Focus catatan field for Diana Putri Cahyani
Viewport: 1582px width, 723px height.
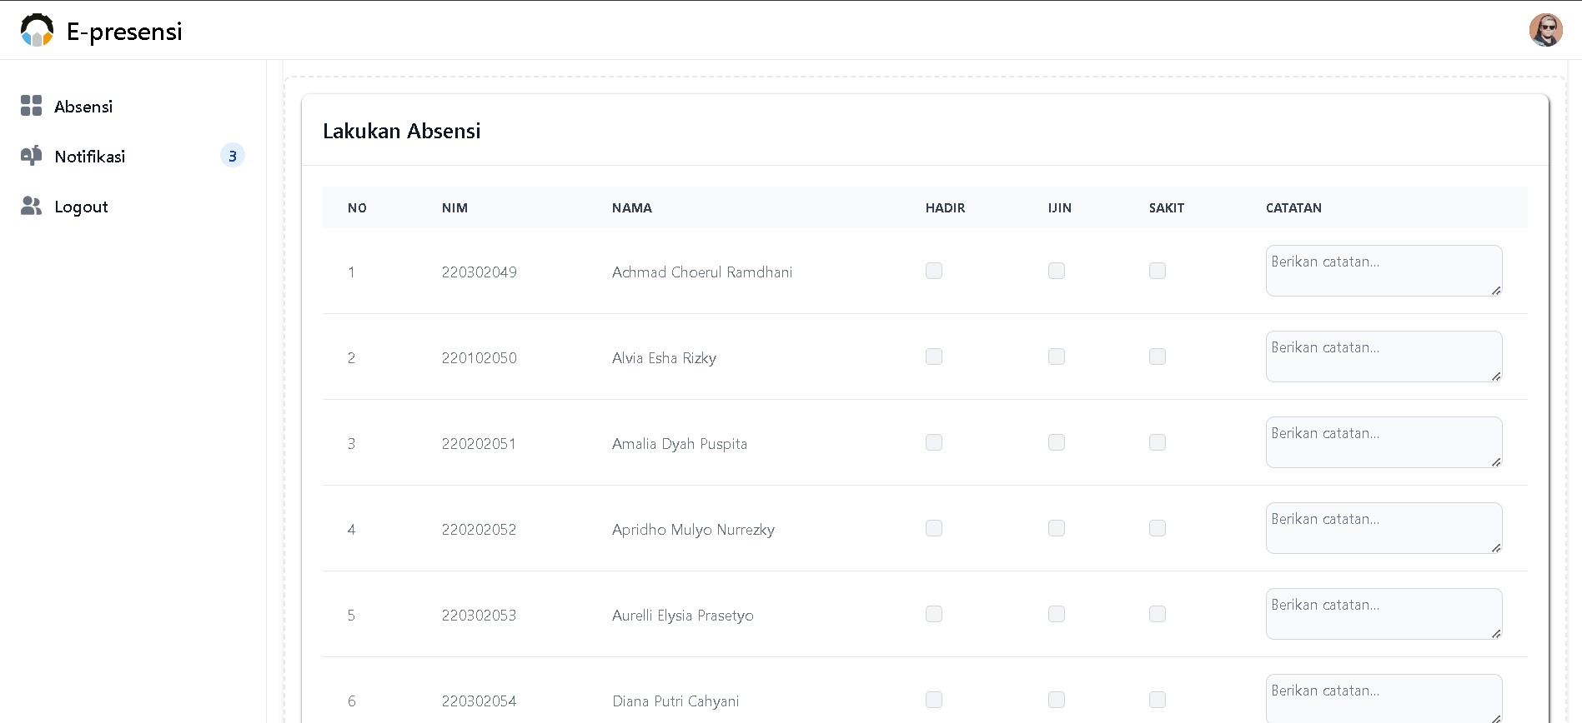click(1384, 699)
